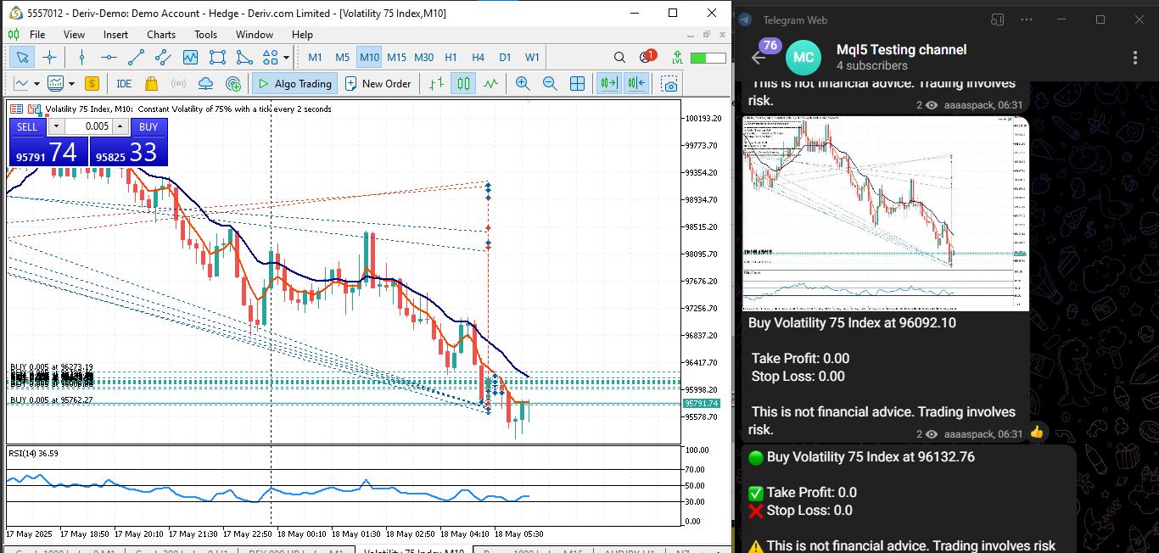Switch timeframe to H1
Screen dimensions: 1159x553
[x=451, y=58]
